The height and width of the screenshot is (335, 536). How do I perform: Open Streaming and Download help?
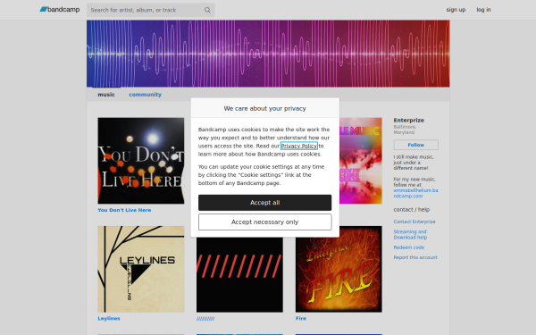point(410,234)
